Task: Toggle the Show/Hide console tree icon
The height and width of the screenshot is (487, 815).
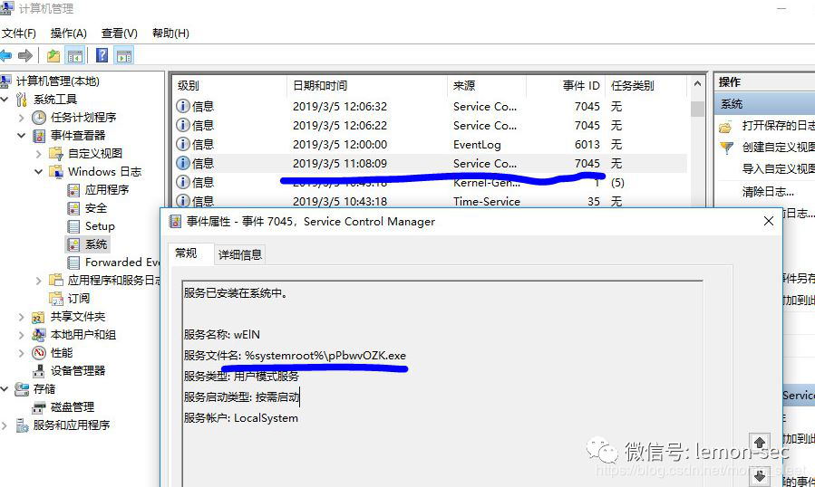Action: point(75,55)
